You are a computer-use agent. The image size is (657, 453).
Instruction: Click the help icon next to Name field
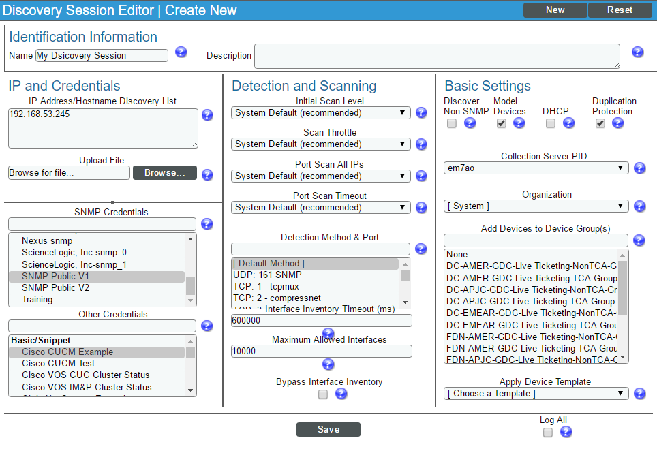tap(181, 51)
